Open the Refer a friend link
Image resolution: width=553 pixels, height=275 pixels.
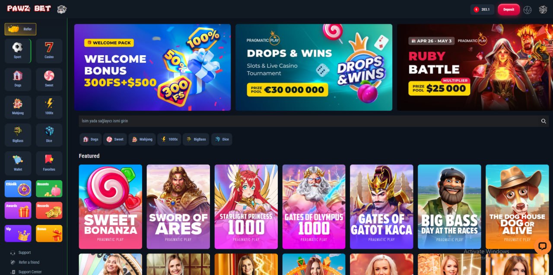pyautogui.click(x=29, y=262)
